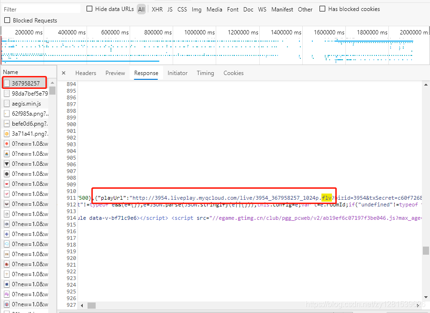Click the response pane scroll-up arrow
The image size is (430, 313).
pos(426,85)
